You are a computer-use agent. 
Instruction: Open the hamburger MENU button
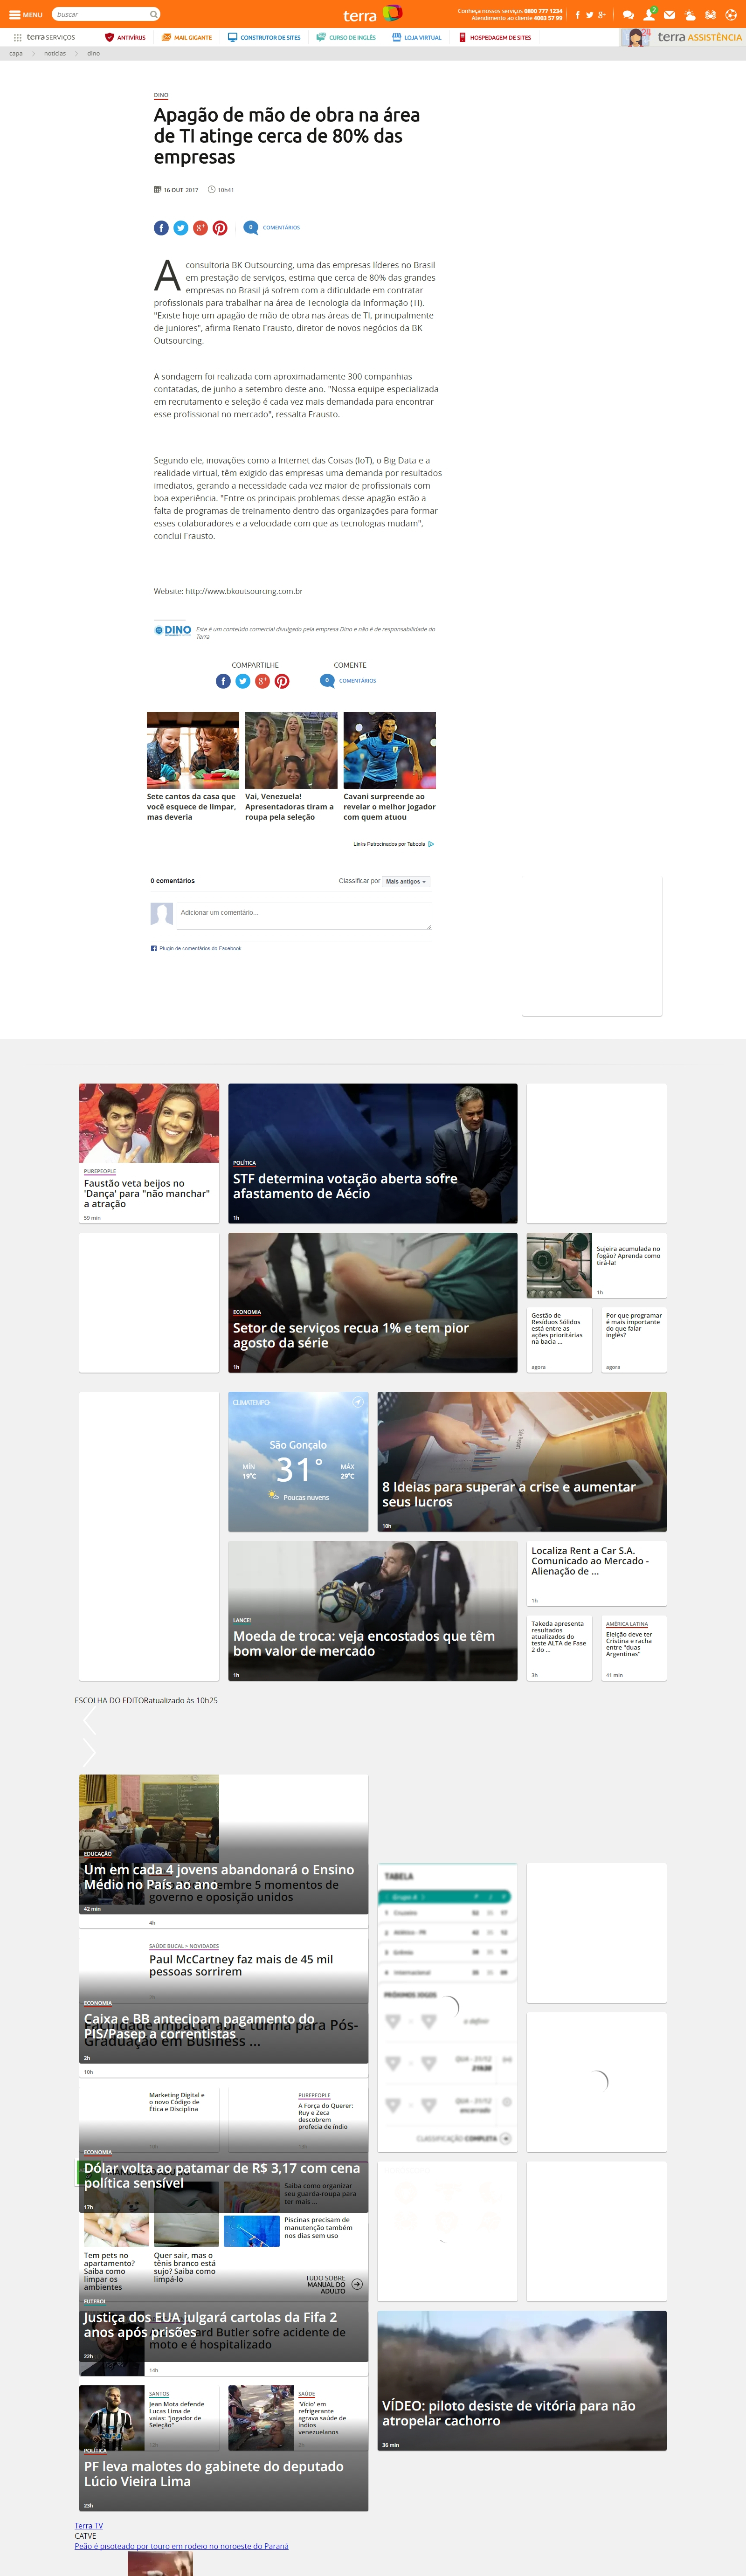click(x=25, y=15)
